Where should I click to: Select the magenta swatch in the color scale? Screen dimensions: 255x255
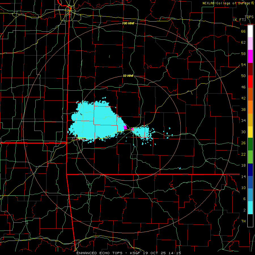pyautogui.click(x=250, y=56)
